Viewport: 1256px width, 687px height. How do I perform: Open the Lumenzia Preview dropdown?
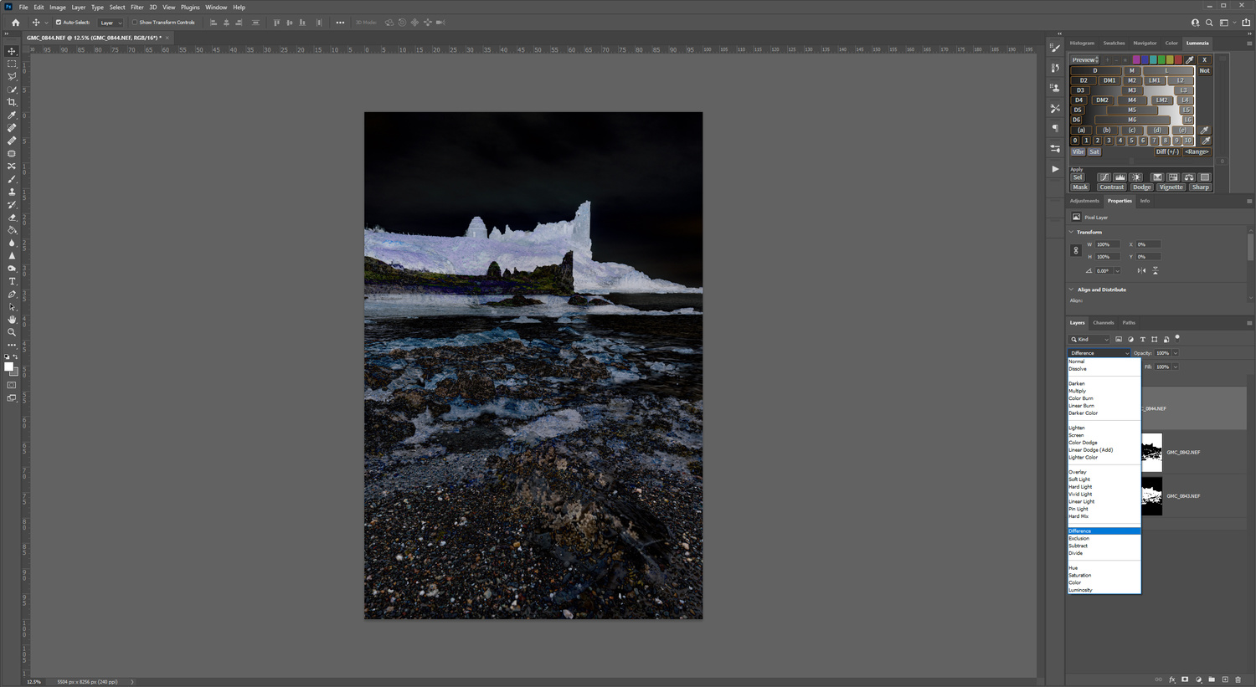click(x=1084, y=60)
